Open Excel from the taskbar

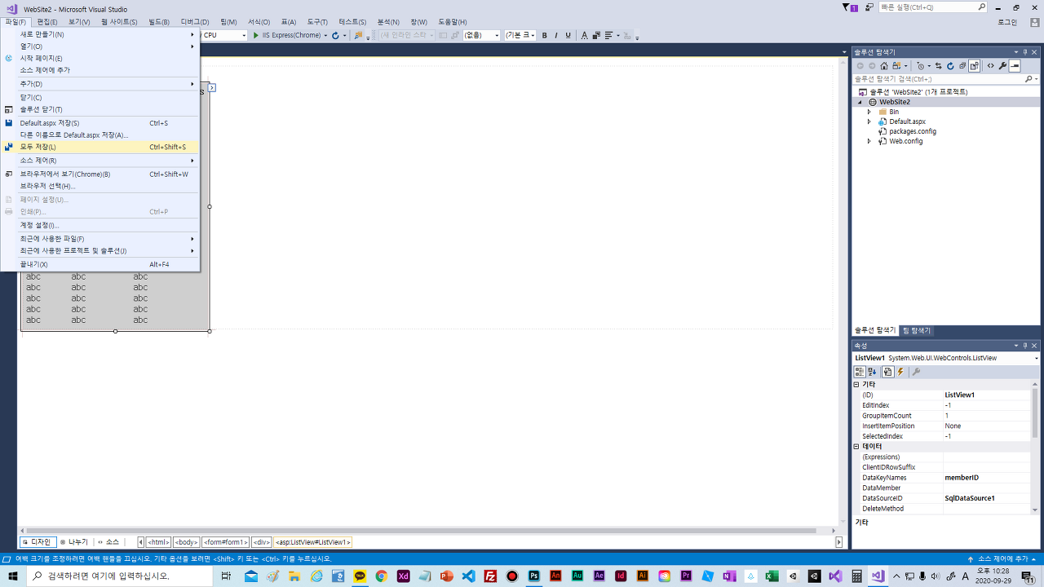(x=771, y=576)
